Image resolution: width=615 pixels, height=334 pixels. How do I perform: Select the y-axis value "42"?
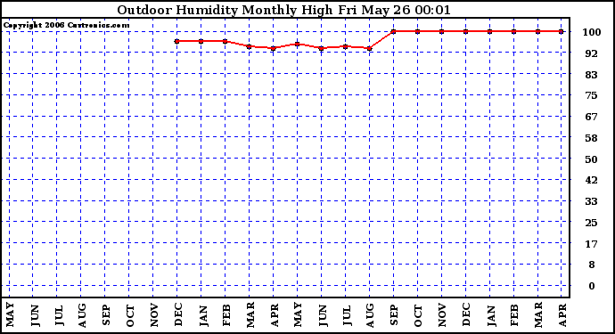pos(592,180)
